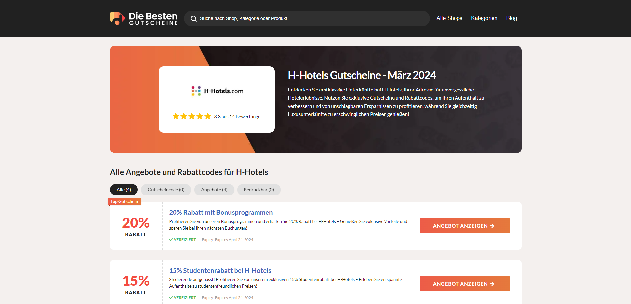Click the H-Hotels Gutscheine - März 2024 heading

362,75
